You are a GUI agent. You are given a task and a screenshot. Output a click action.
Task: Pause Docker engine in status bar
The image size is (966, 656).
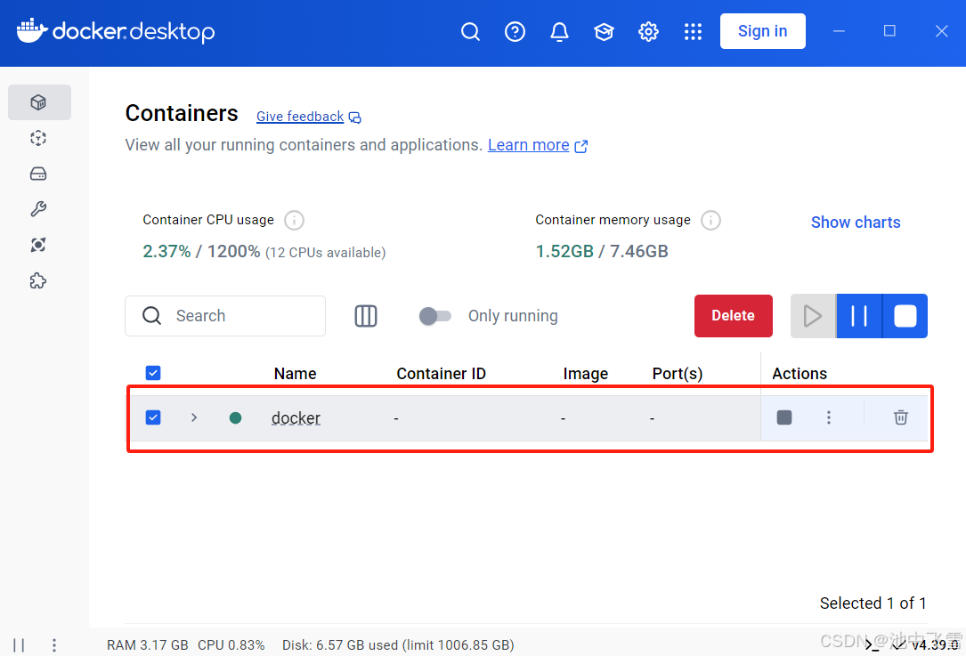tap(19, 645)
